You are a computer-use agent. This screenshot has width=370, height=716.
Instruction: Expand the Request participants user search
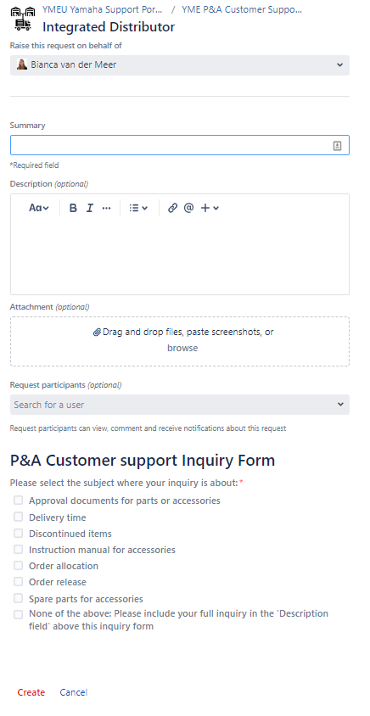pyautogui.click(x=180, y=405)
